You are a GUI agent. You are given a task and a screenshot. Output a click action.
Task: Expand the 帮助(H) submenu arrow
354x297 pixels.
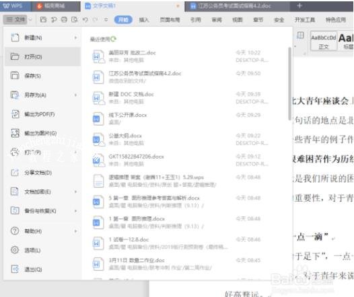point(75,231)
